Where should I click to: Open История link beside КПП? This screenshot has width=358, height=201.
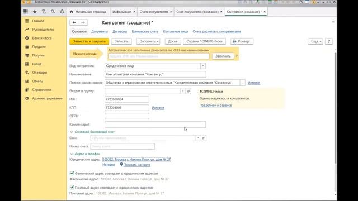(158, 108)
